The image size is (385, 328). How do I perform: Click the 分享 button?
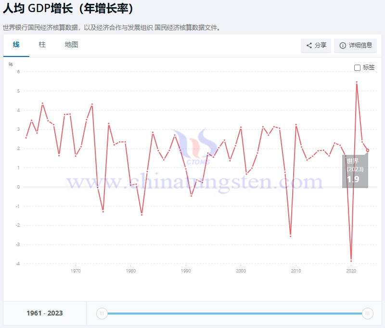click(316, 45)
